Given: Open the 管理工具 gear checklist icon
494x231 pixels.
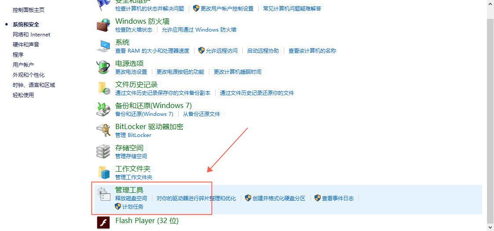Looking at the screenshot, I should pos(103,194).
